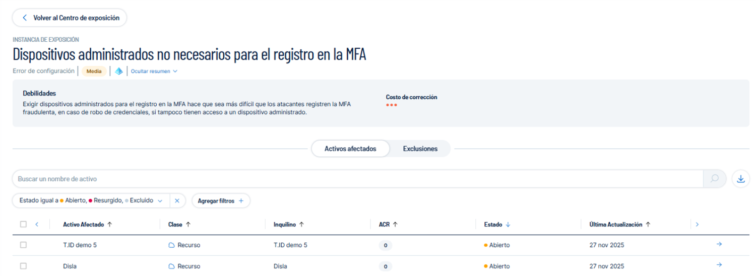This screenshot has height=276, width=756.
Task: Click the blue Azure pyramid icon
Action: coord(119,71)
